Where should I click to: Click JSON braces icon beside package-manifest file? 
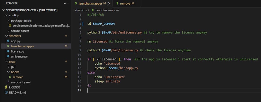10,26
